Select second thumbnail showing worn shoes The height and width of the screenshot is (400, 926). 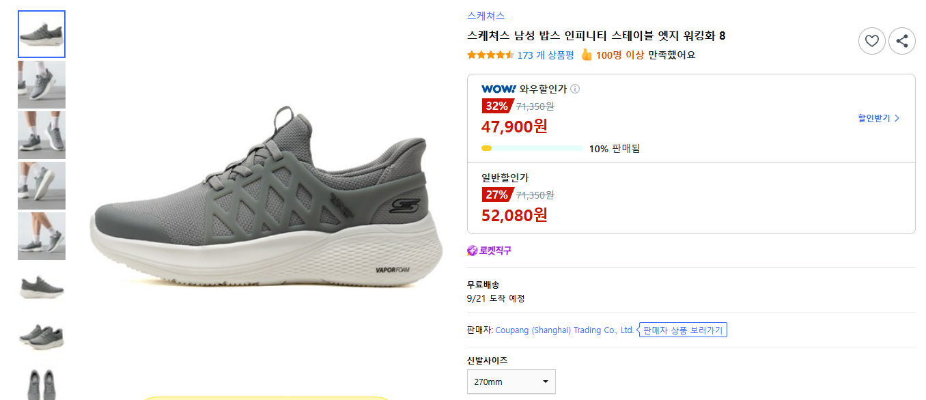click(x=42, y=85)
